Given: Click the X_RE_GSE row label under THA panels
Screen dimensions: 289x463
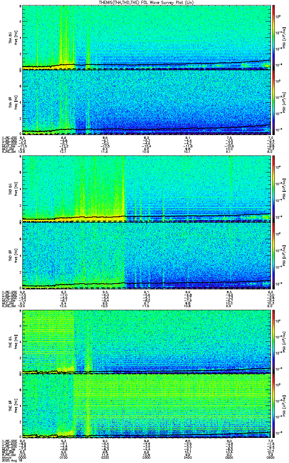Looking at the screenshot, I should (10, 137).
